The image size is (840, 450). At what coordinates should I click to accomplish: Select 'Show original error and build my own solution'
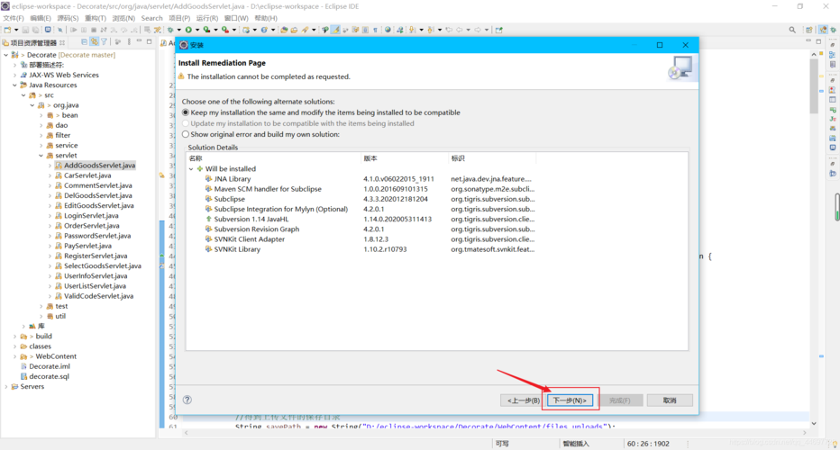tap(186, 134)
